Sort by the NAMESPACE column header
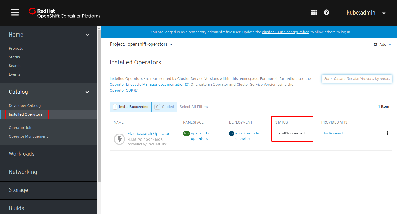Screen dimensions: 397x214 (x=193, y=122)
